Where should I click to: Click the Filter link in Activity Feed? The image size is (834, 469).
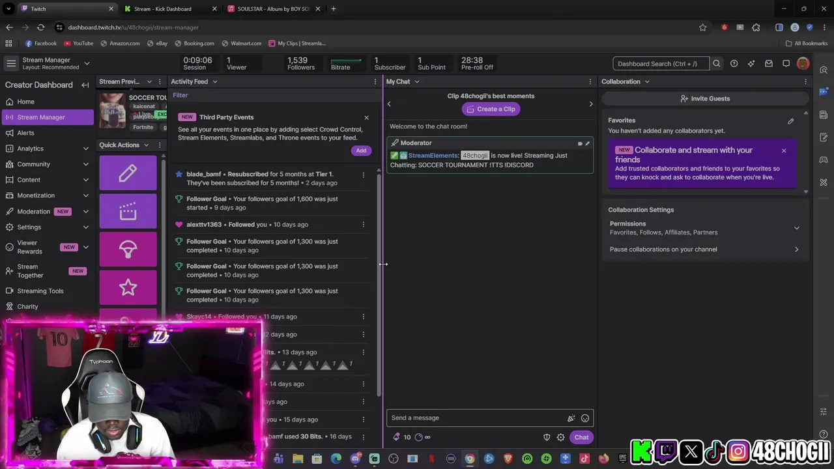180,95
